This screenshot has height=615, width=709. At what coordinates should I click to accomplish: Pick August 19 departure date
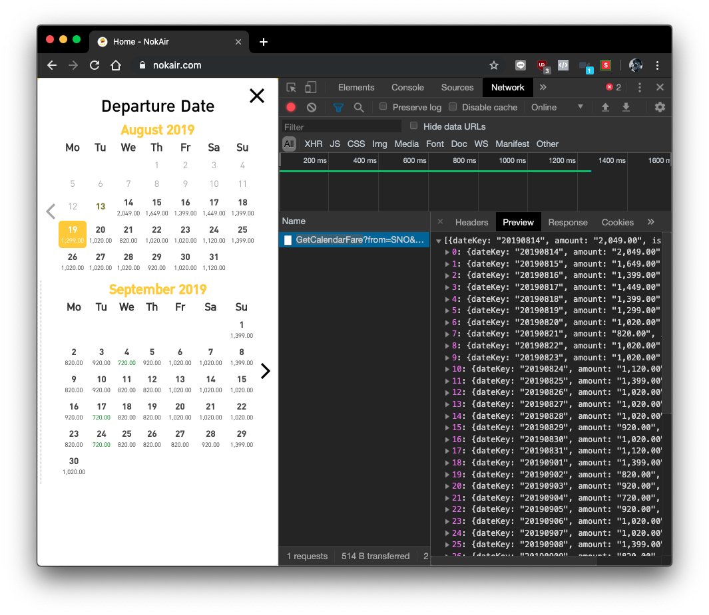coord(73,234)
